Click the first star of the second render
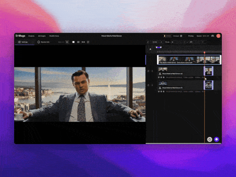 tap(159, 91)
